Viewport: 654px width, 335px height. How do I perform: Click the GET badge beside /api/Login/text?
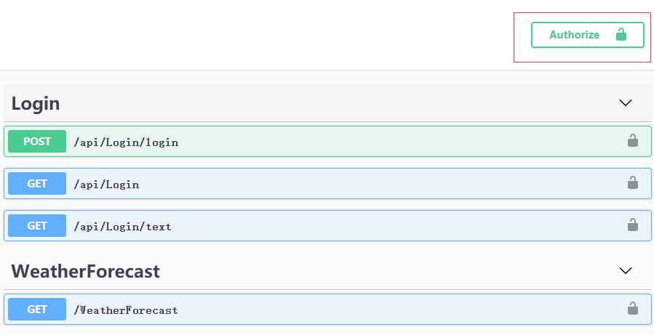(x=37, y=226)
